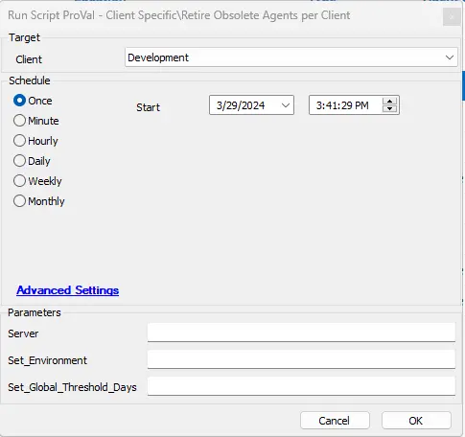Click the Set_Global_Threshold_Days input field
The width and height of the screenshot is (465, 437).
point(301,386)
